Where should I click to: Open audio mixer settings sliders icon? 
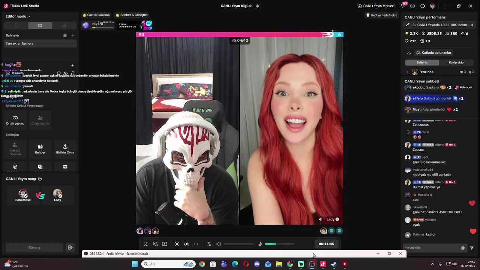(209, 244)
